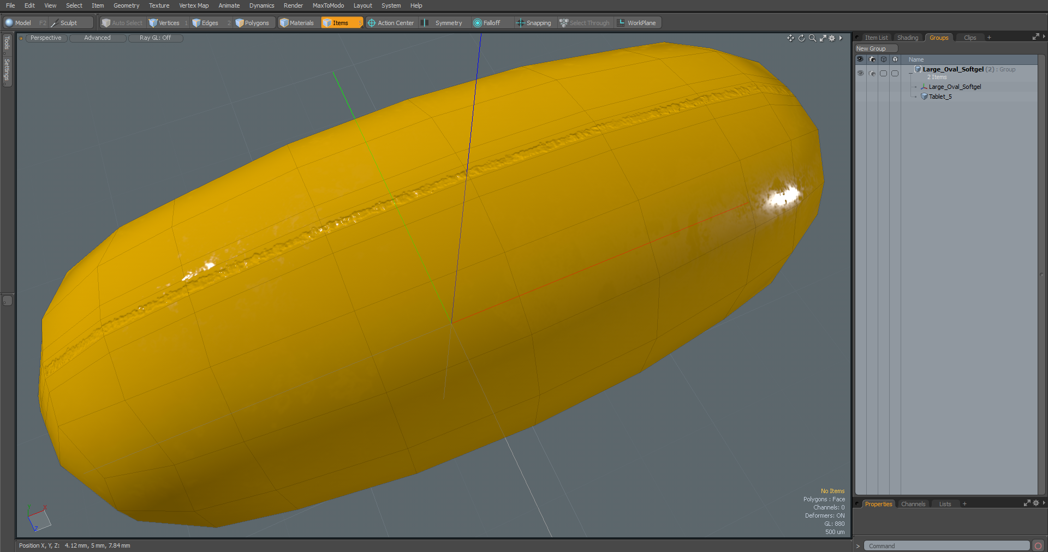This screenshot has height=552, width=1048.
Task: Collapse the Large_Oval_Softgel group tree
Action: pos(910,73)
